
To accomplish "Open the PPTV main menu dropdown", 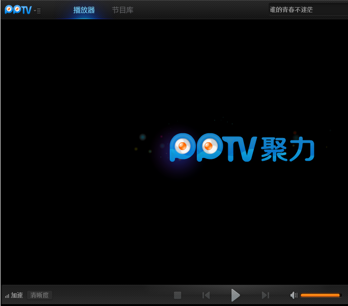I will [37, 10].
